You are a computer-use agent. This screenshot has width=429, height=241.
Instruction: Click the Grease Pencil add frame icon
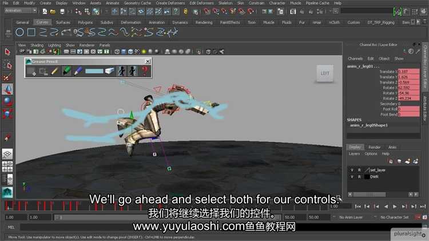(31, 72)
